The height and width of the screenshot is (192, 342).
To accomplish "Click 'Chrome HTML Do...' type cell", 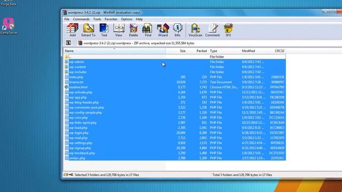I will 224,87.
